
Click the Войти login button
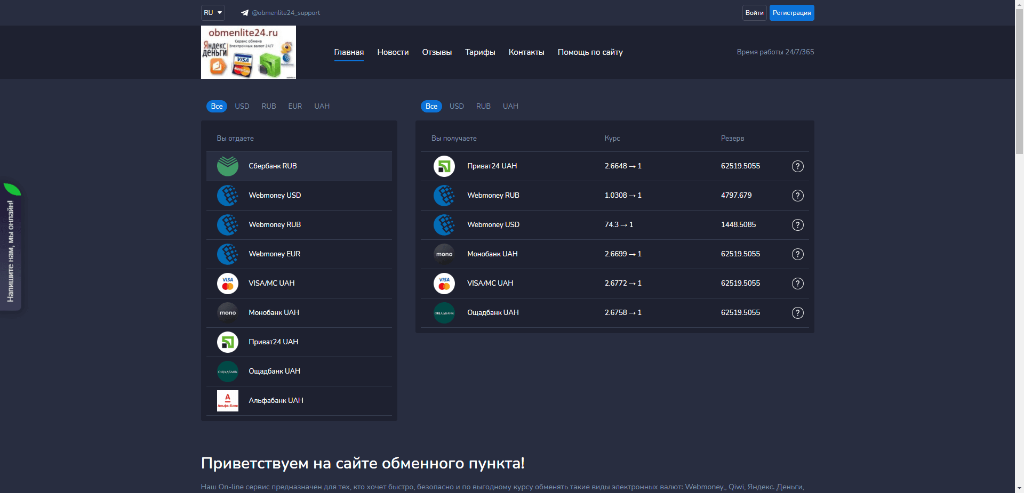[x=754, y=13]
